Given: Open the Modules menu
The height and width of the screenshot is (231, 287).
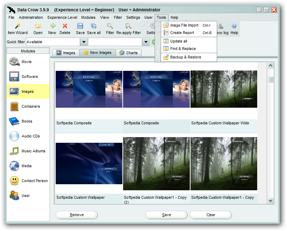Looking at the screenshot, I should [x=88, y=17].
